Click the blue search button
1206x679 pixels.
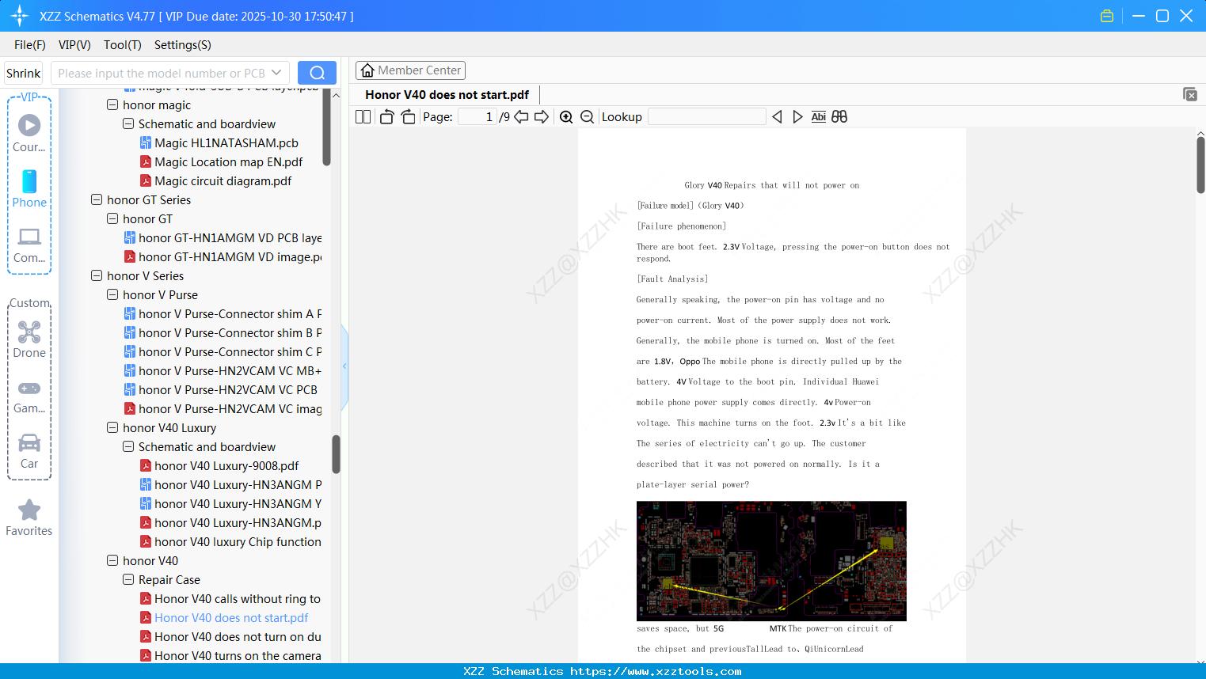pos(317,73)
